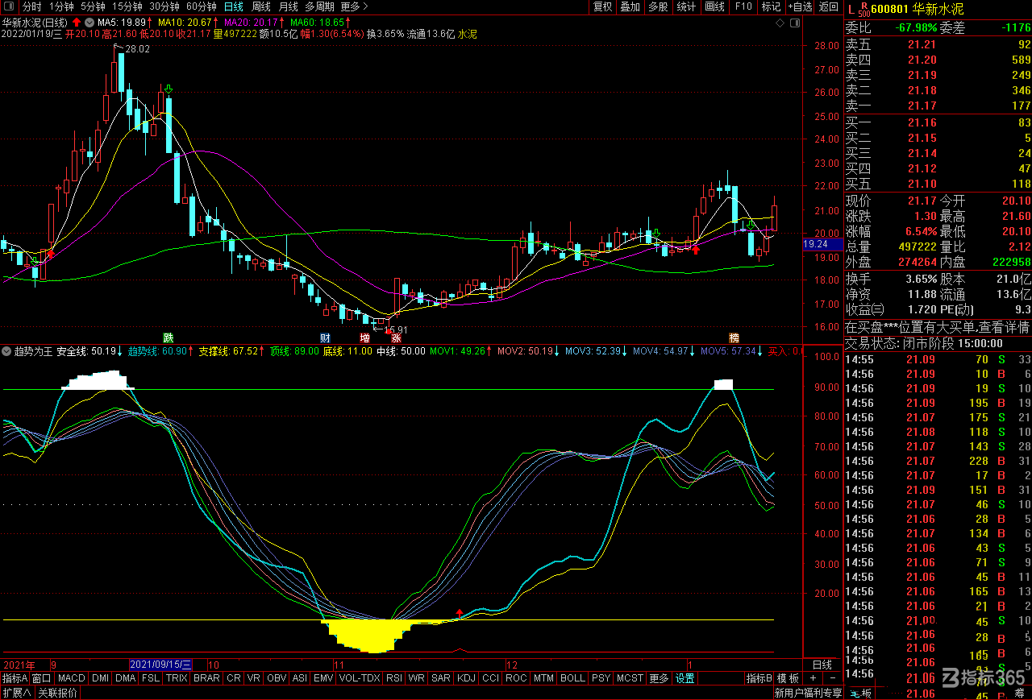Expand the 更多 indicators list at bottom
The width and height of the screenshot is (1032, 700).
tap(659, 678)
